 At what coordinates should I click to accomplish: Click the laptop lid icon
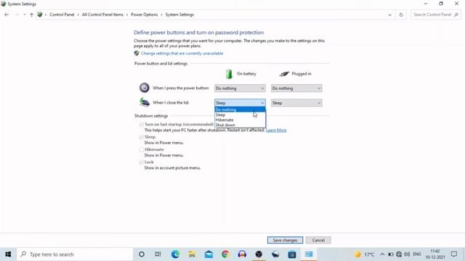pyautogui.click(x=145, y=102)
